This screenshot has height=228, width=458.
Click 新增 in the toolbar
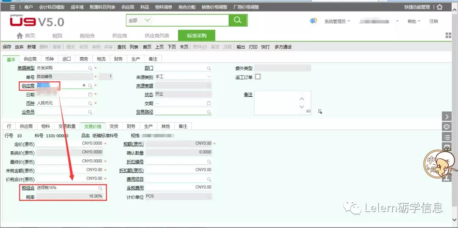31,47
